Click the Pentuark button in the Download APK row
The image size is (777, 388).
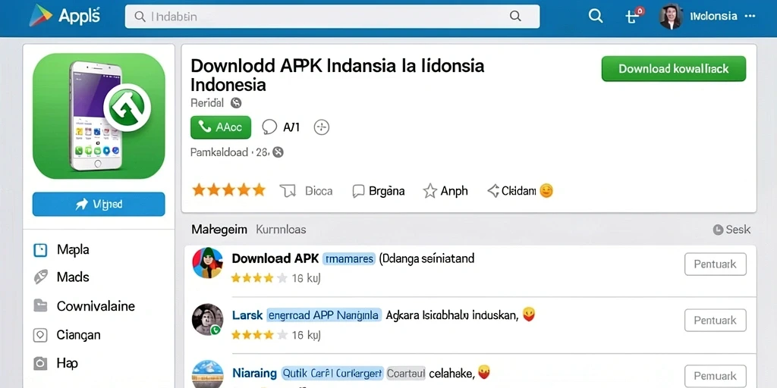[715, 264]
